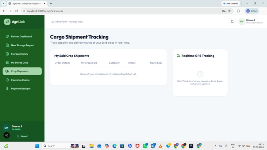Open File Explorer from taskbar
This screenshot has width=267, height=150.
click(x=91, y=146)
